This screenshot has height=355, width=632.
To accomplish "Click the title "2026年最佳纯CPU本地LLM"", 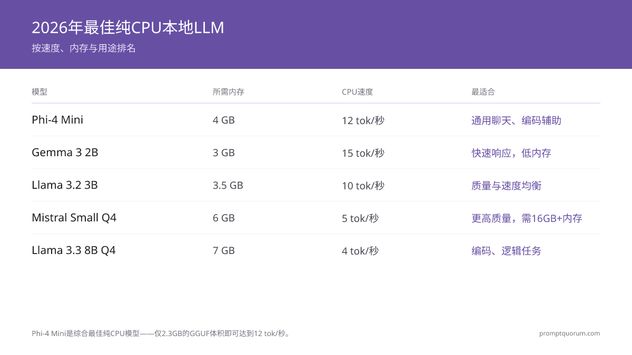I will 128,28.
